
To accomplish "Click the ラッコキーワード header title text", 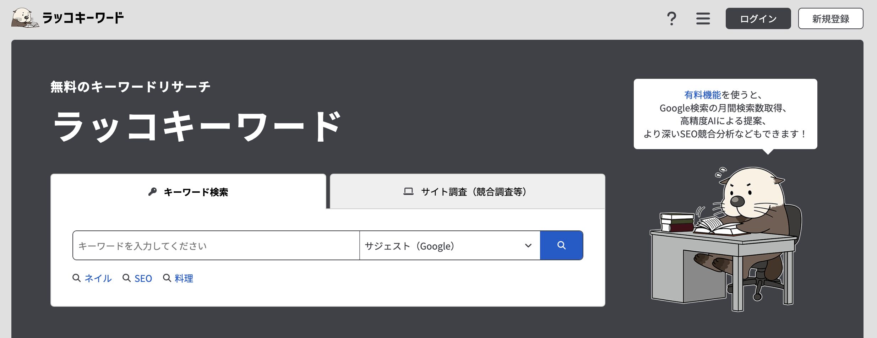I will click(83, 18).
